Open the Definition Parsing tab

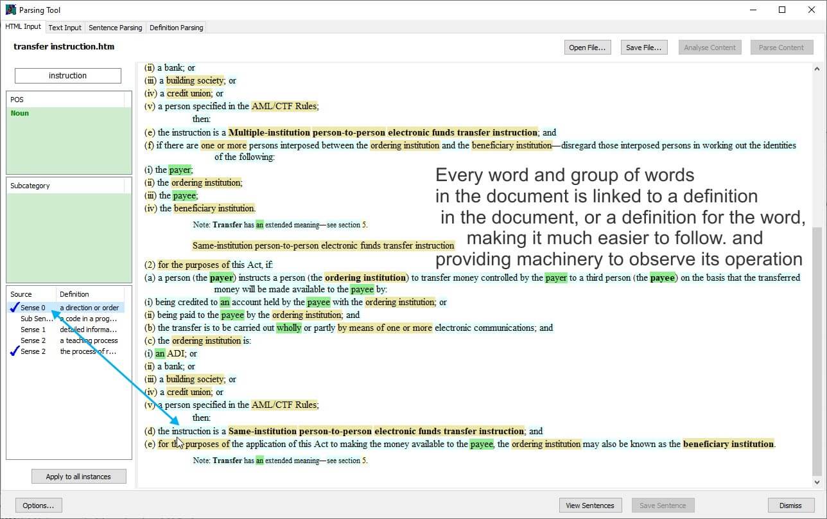click(176, 28)
